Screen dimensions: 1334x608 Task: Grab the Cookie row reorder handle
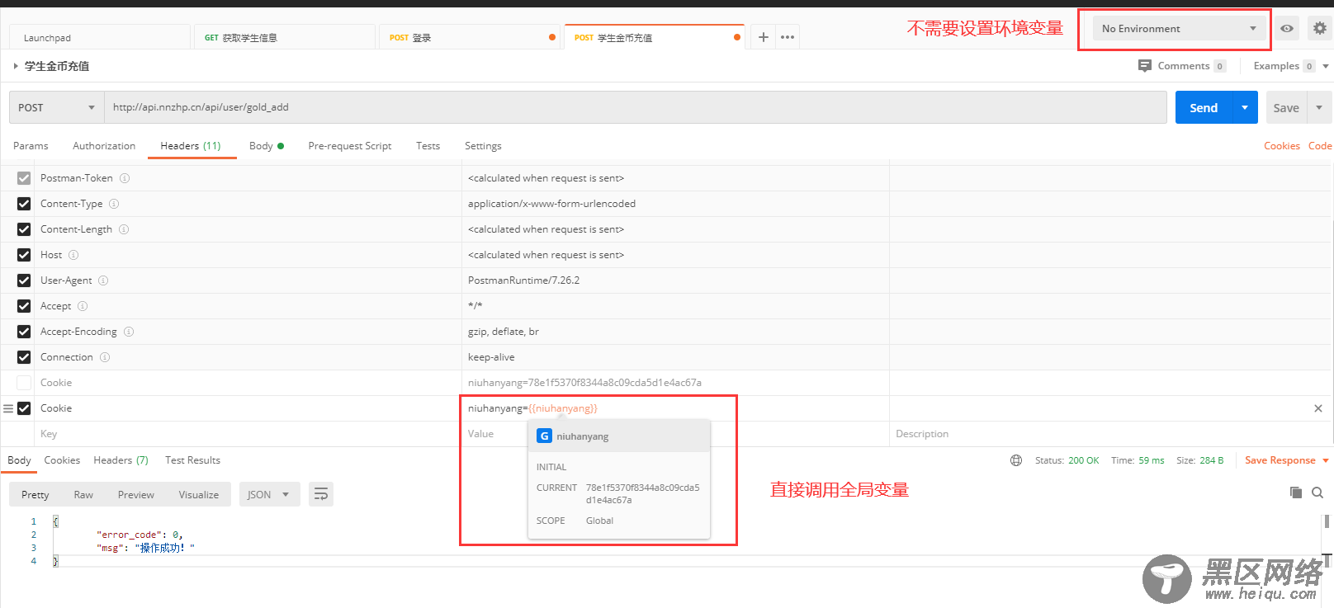[8, 408]
